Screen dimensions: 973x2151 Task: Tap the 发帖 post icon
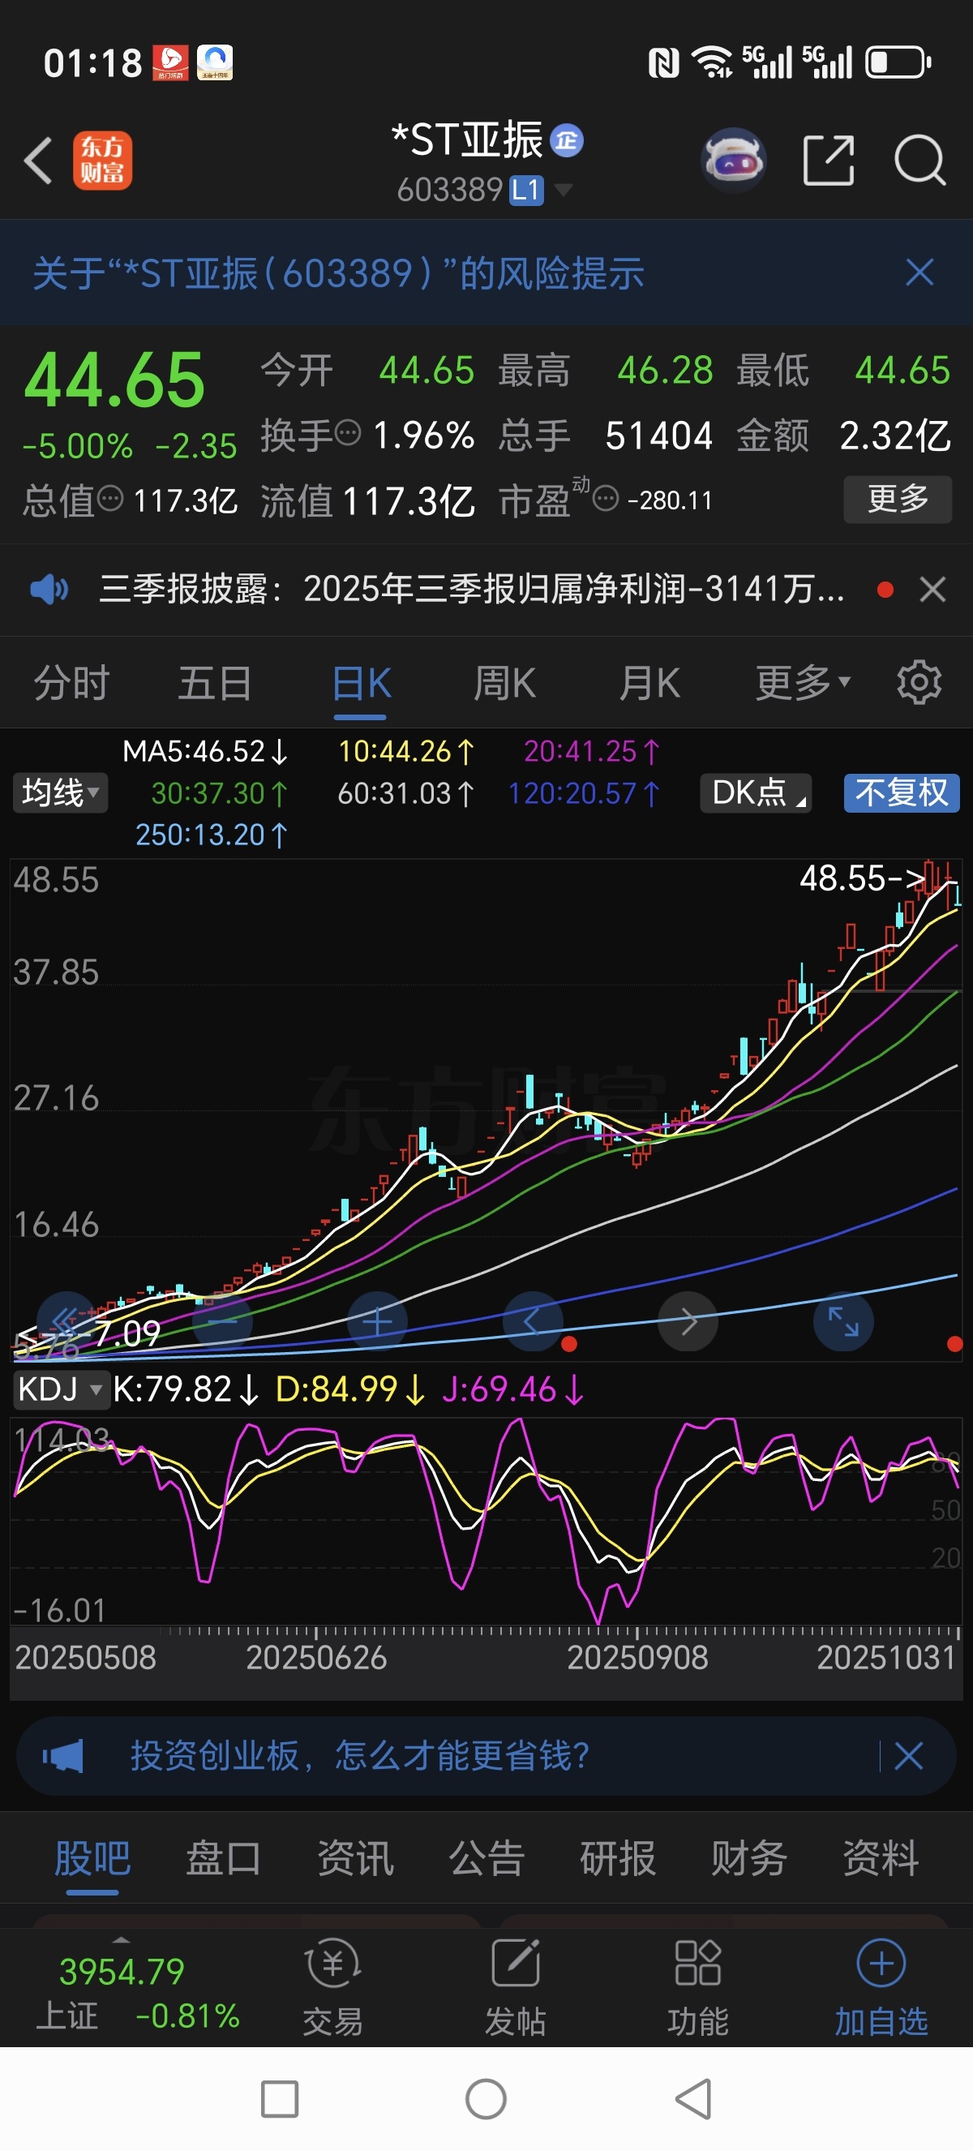516,1987
